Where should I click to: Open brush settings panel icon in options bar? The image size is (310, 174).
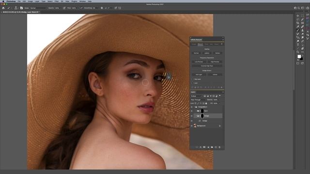(21, 8)
